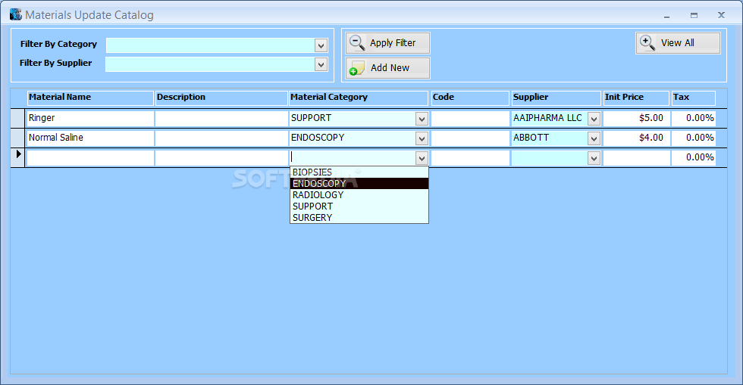Select ENDOSCOPY from the category list
This screenshot has height=385, width=743.
pos(359,184)
